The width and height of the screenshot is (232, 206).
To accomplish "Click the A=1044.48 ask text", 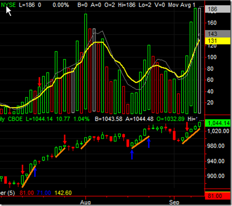I will [x=140, y=119].
